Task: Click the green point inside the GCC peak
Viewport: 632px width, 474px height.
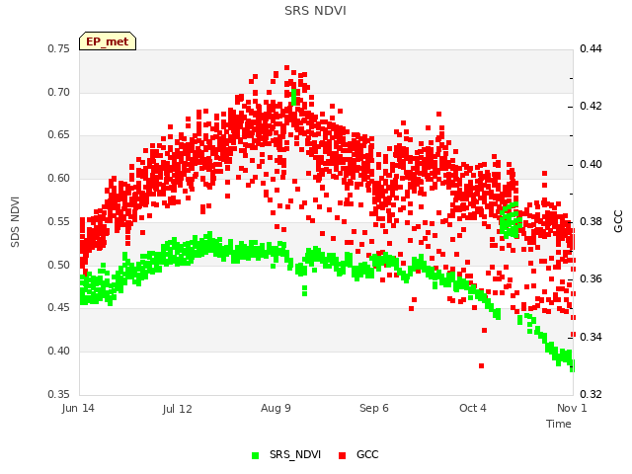Action: coord(294,97)
